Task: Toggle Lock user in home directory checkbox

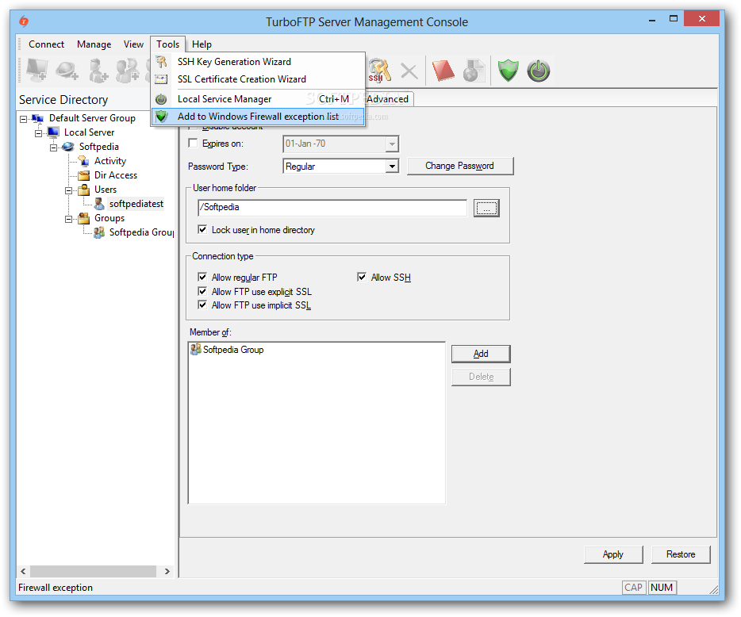Action: click(202, 230)
